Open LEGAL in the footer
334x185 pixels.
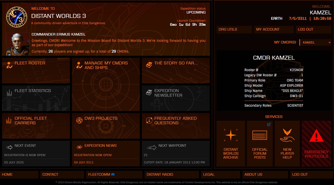(x=221, y=174)
